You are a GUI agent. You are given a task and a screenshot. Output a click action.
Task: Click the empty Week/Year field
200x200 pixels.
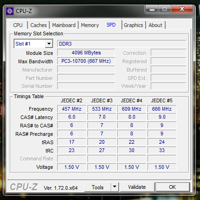(168, 86)
